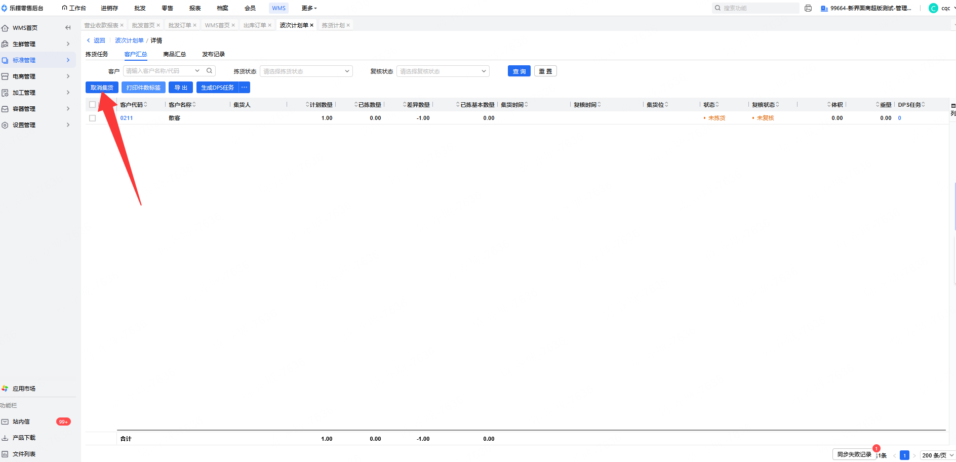Click the DPS任务 value 0 link
This screenshot has width=956, height=462.
(x=900, y=118)
